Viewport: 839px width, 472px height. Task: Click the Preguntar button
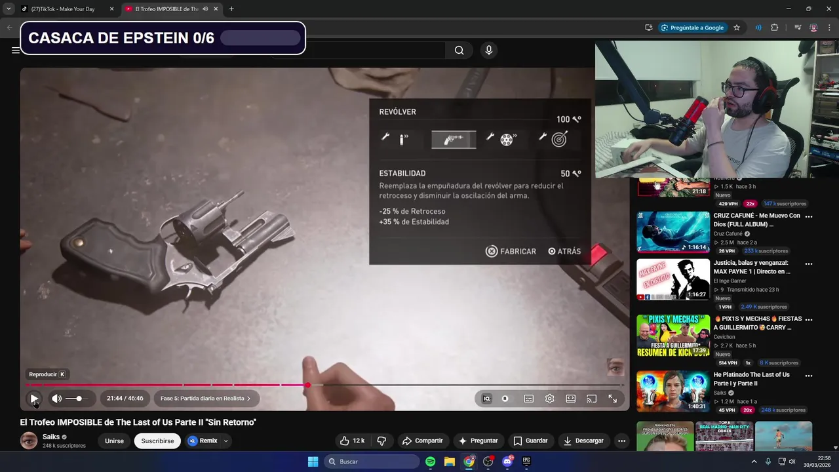pos(478,441)
